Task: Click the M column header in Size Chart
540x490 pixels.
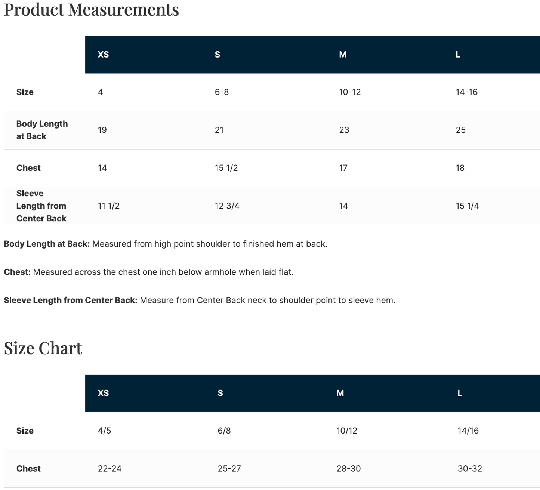Action: (340, 393)
